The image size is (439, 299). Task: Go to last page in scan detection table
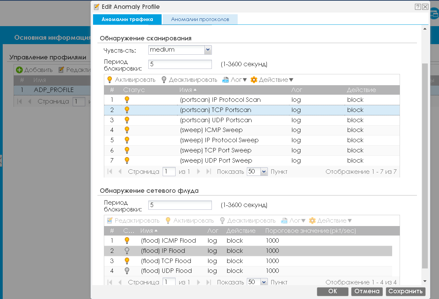(x=209, y=172)
